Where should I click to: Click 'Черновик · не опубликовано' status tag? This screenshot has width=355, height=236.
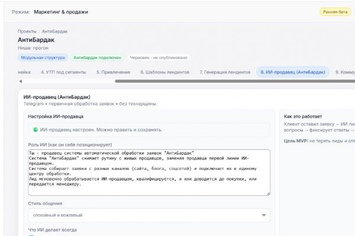coord(159,58)
